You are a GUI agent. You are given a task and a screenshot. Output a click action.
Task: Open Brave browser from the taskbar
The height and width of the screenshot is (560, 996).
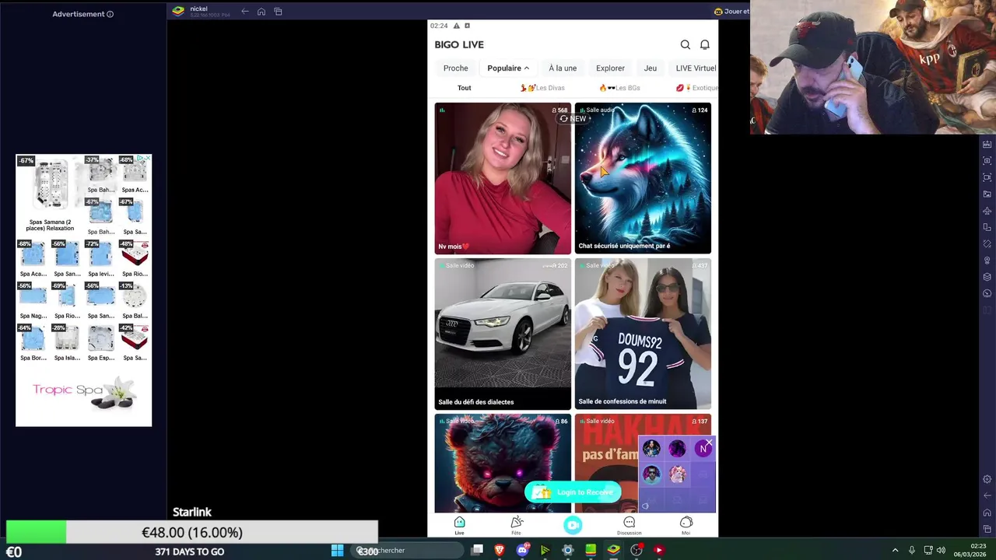pyautogui.click(x=500, y=550)
